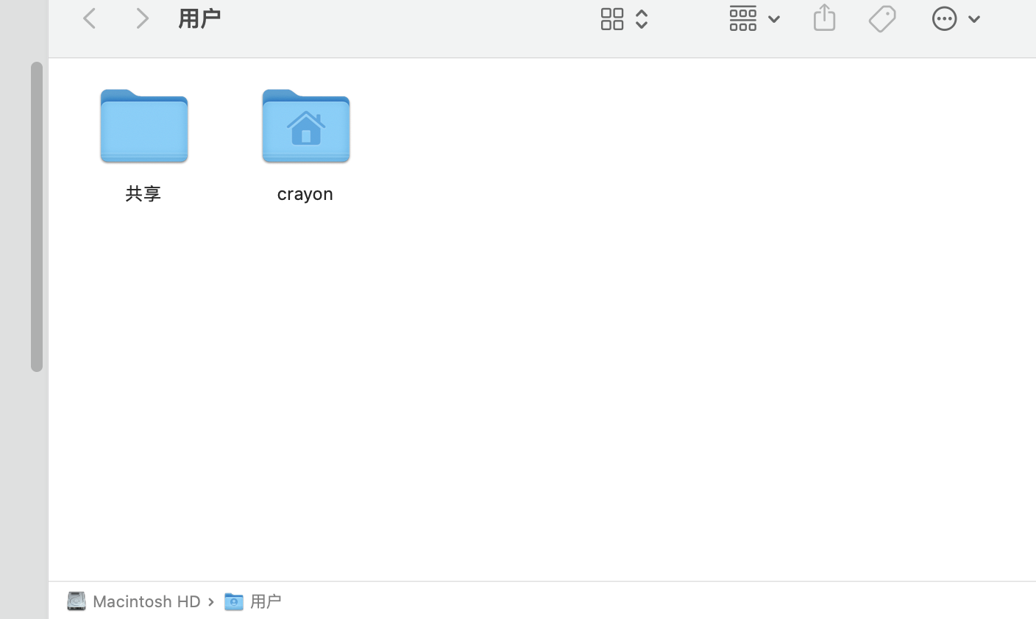The height and width of the screenshot is (619, 1036).
Task: Open the More actions ellipsis icon
Action: (x=945, y=18)
